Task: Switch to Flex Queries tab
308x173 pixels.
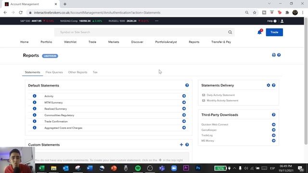Action: tap(54, 72)
